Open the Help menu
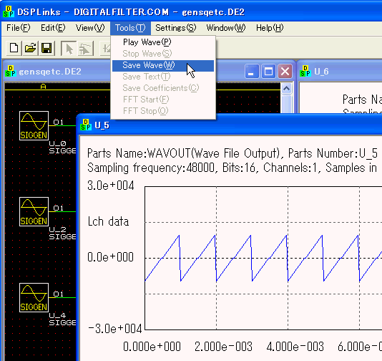The width and height of the screenshot is (382, 361). pyautogui.click(x=270, y=28)
